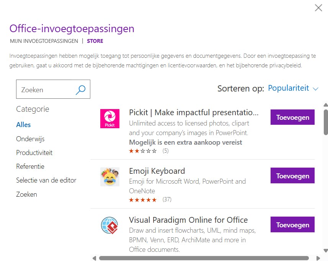328x261 pixels.
Task: Open Selectie van de editor category
Action: coord(46,180)
